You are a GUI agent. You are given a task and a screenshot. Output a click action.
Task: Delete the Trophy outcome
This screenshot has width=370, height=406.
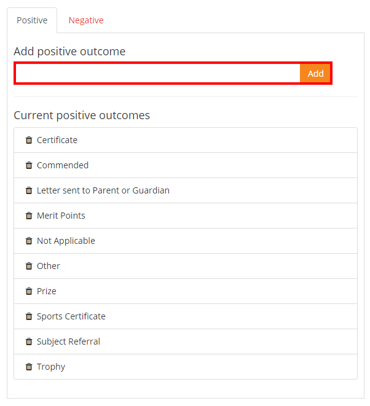28,367
